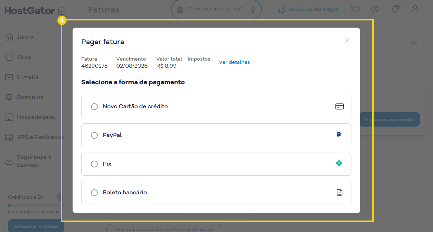Click the credit card icon in Novo Cartão row
Image resolution: width=433 pixels, height=232 pixels.
click(x=339, y=106)
